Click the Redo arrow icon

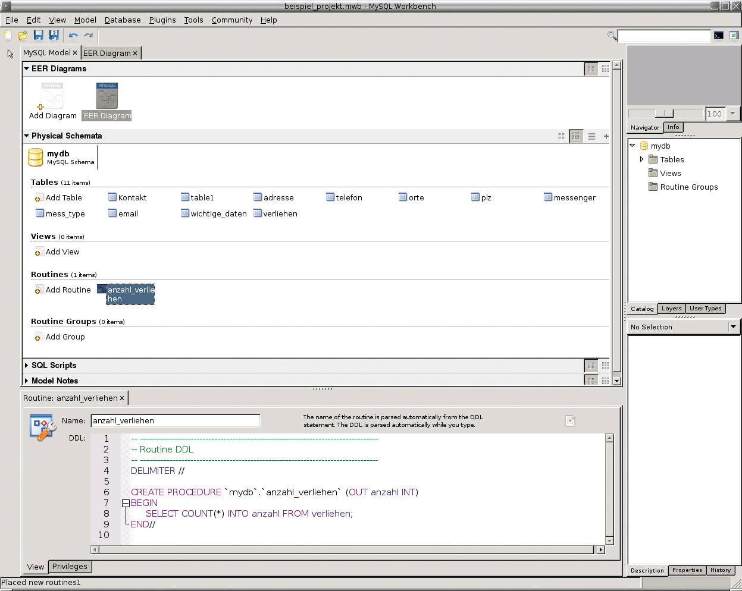coord(89,36)
